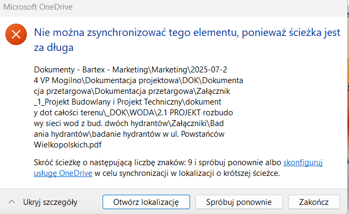
Task: Click path line "y dot całości terenu\_DOK\WODA"
Action: click(133, 113)
